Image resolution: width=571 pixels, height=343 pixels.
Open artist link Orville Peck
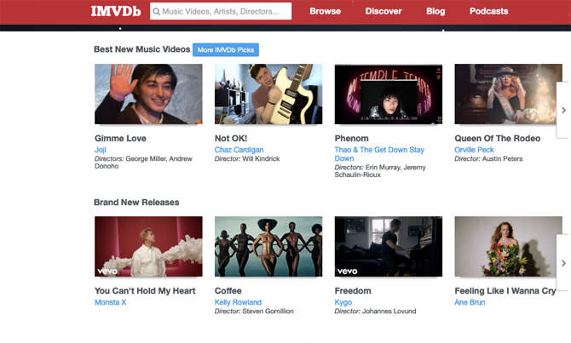click(x=474, y=150)
